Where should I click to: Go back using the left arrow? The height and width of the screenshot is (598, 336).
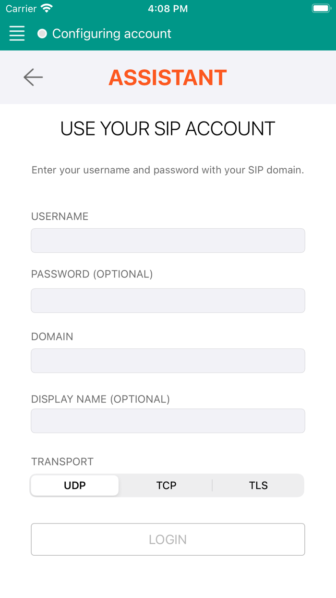(33, 77)
